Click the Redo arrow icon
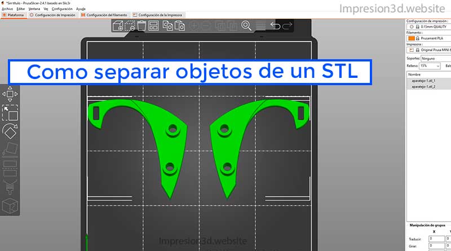Screen dimensions: 451x251 pos(287,26)
